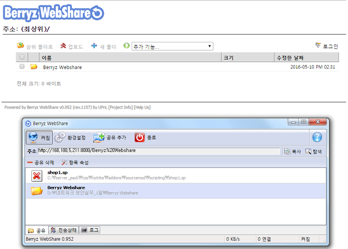Click the 복사 button label
The image size is (348, 249).
click(x=296, y=151)
